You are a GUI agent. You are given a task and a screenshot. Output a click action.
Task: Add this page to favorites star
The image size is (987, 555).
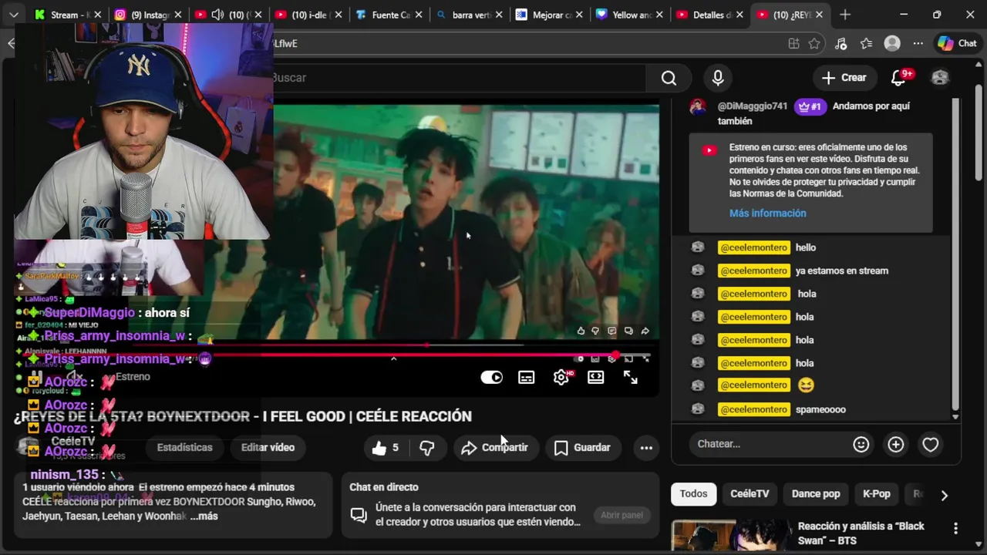pyautogui.click(x=814, y=44)
